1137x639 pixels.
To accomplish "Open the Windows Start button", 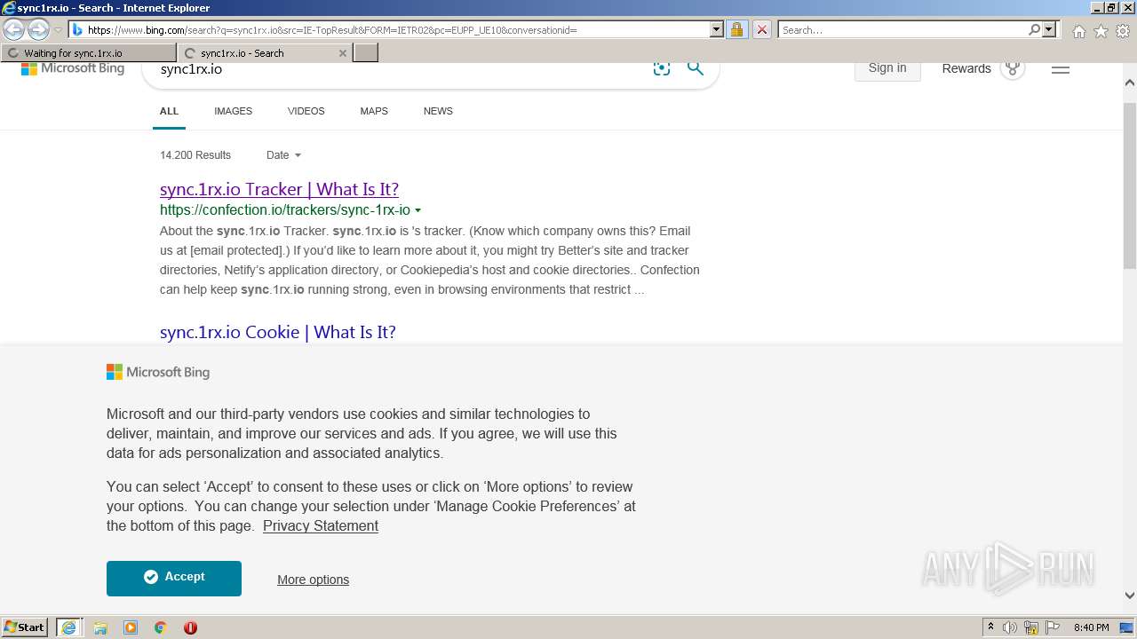I will [25, 627].
